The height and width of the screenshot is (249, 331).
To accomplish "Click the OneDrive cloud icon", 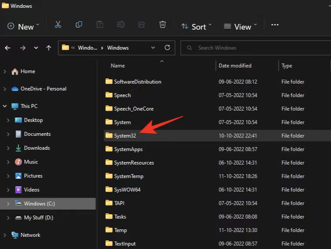I will click(15, 89).
